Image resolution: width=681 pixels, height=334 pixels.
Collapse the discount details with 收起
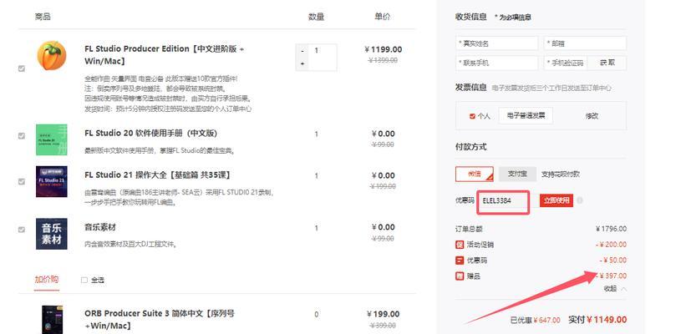[614, 288]
